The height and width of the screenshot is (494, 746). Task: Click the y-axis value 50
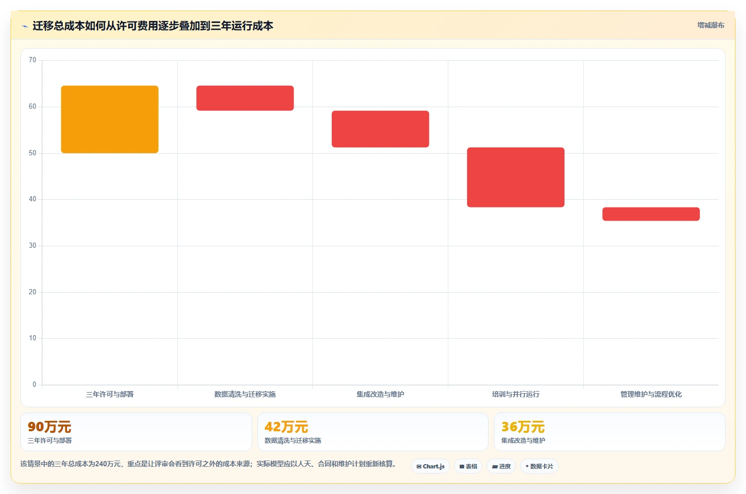click(32, 153)
